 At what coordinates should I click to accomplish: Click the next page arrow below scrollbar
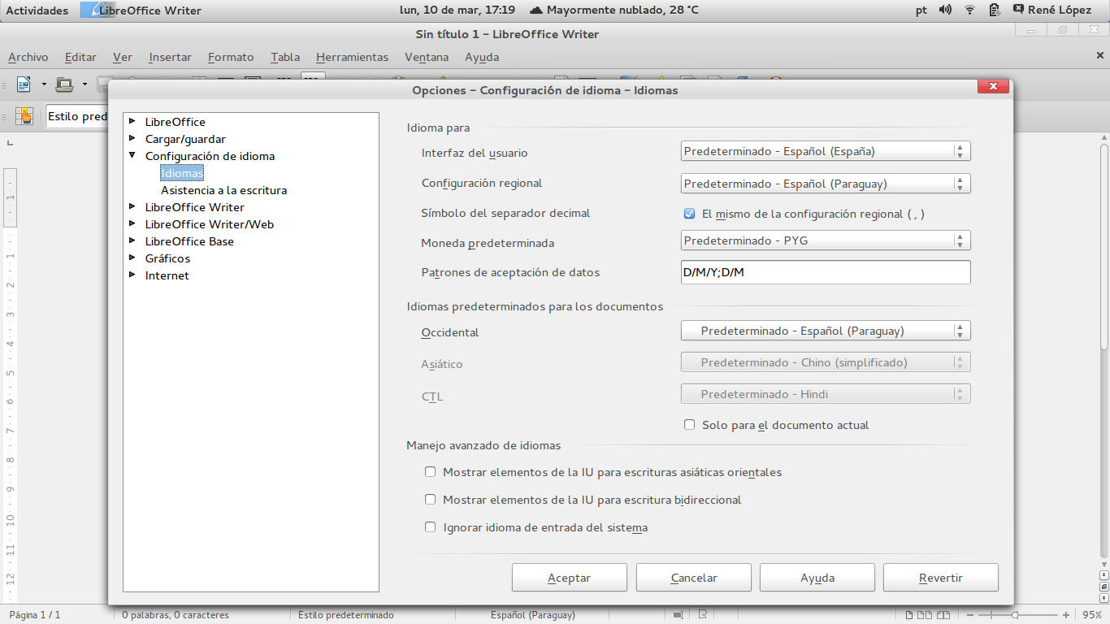pos(1104,598)
